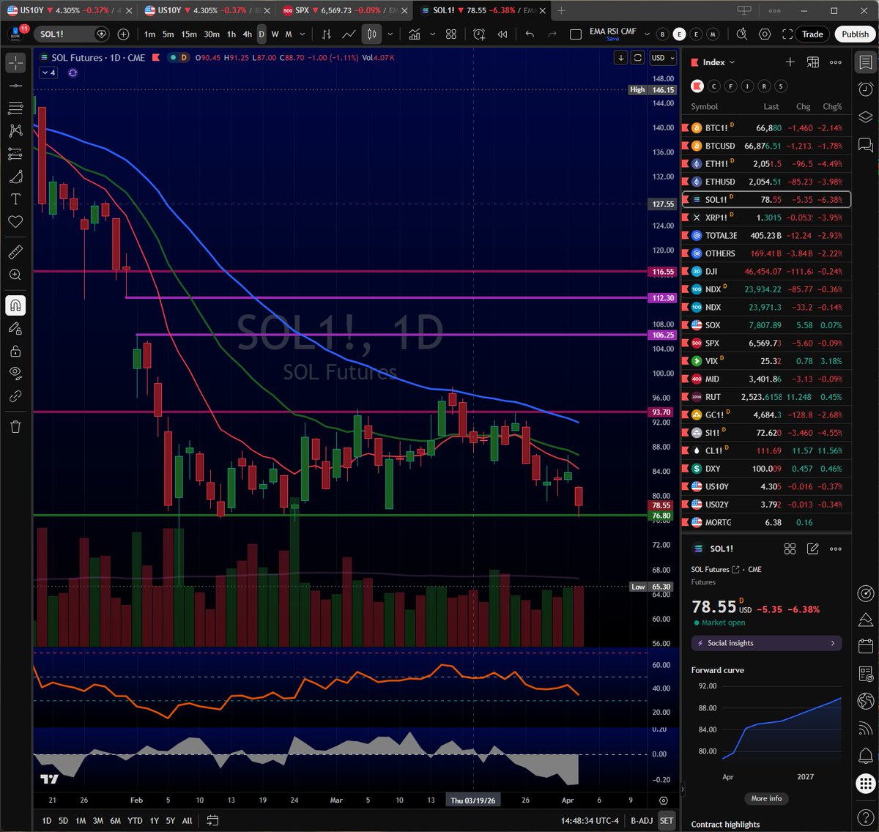The height and width of the screenshot is (832, 879).
Task: Select the 4h timeframe
Action: (248, 34)
